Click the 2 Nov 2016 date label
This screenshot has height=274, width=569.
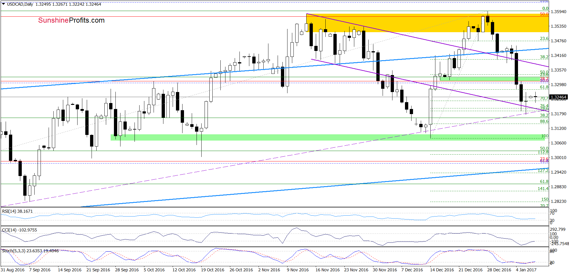coord(269,270)
